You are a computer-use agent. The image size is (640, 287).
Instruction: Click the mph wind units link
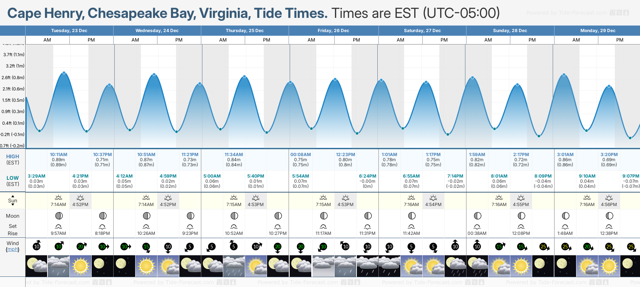[12, 249]
